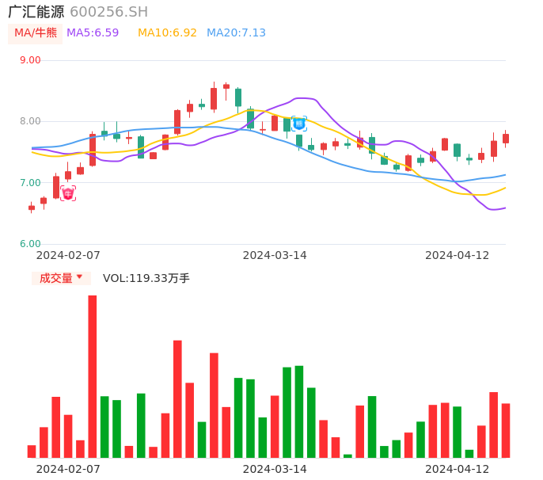Click the 2024-04-12 date under volume chart
543x480 pixels.
458,469
